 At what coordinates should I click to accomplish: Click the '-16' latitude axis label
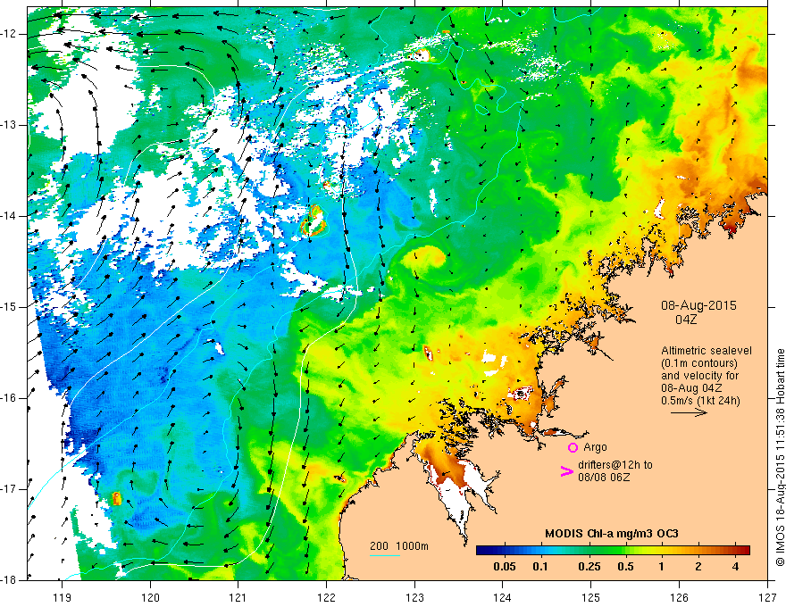pyautogui.click(x=10, y=398)
